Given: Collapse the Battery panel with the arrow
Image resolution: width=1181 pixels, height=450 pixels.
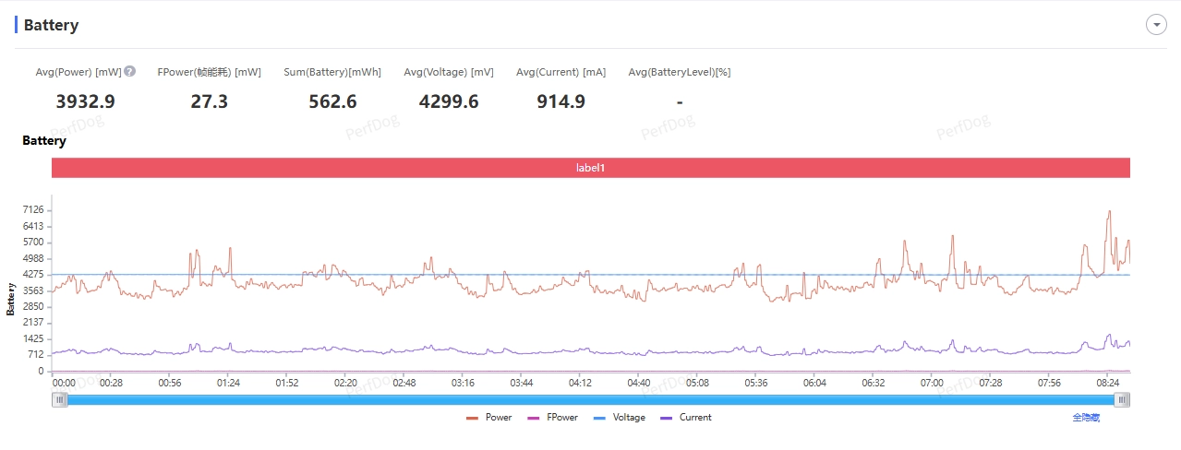Looking at the screenshot, I should pos(1156,25).
